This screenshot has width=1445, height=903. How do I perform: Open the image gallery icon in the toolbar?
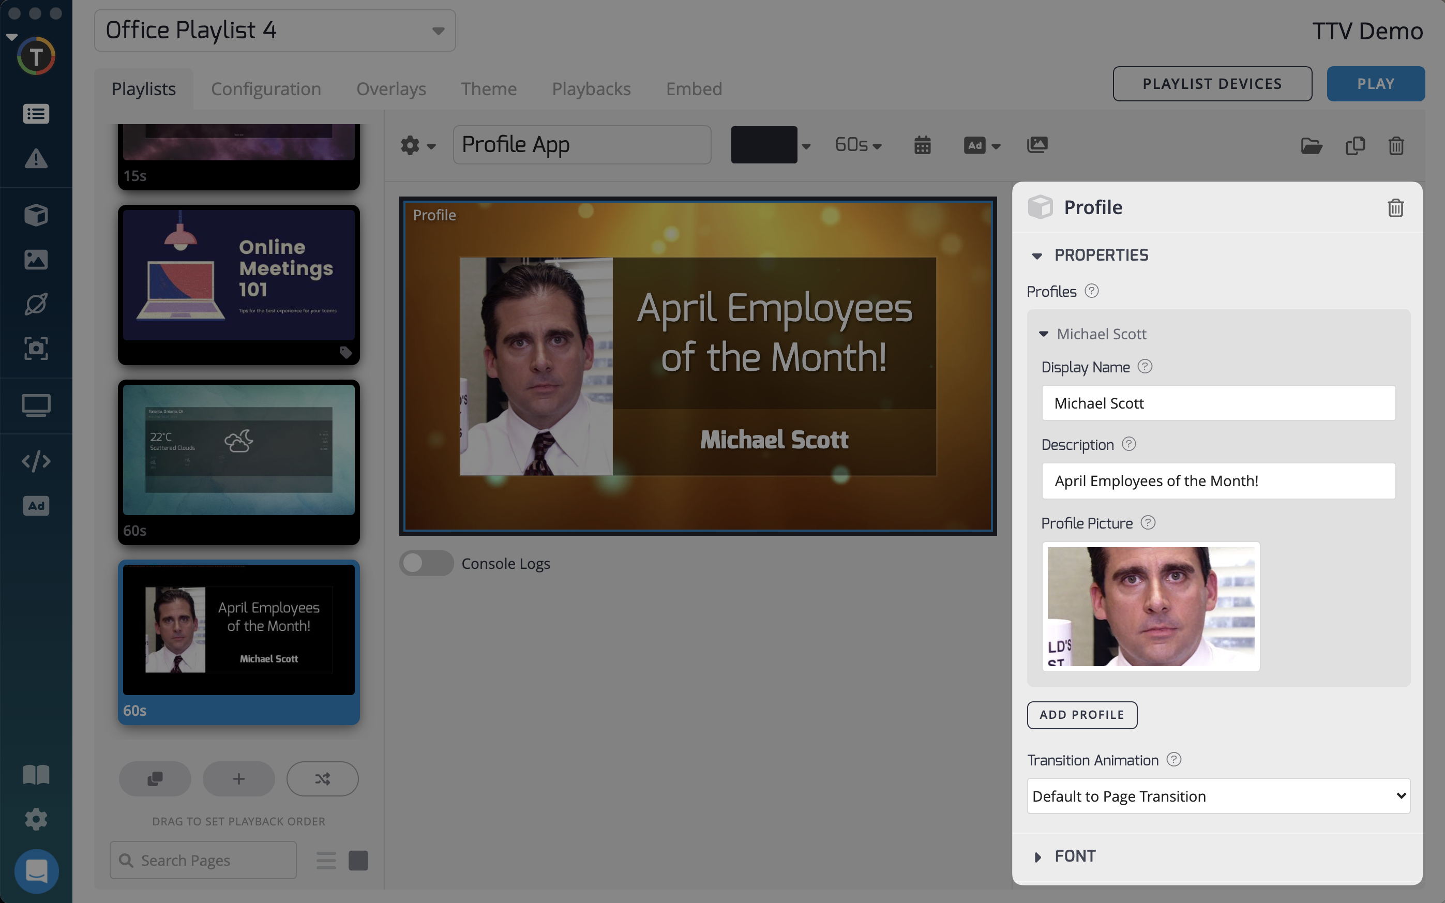[x=1037, y=144]
